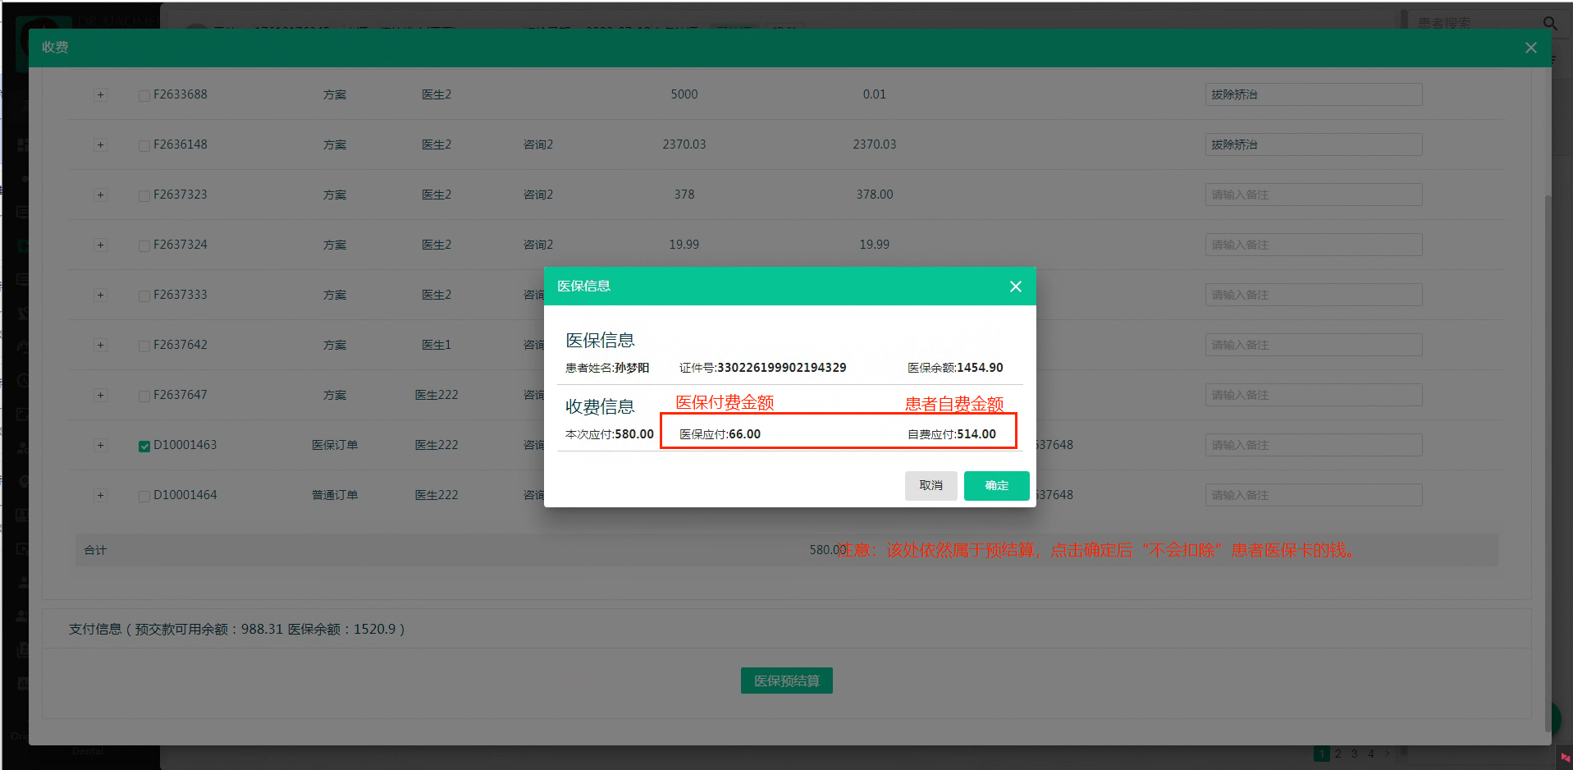
Task: Click remark input for D10001464
Action: pos(1313,495)
